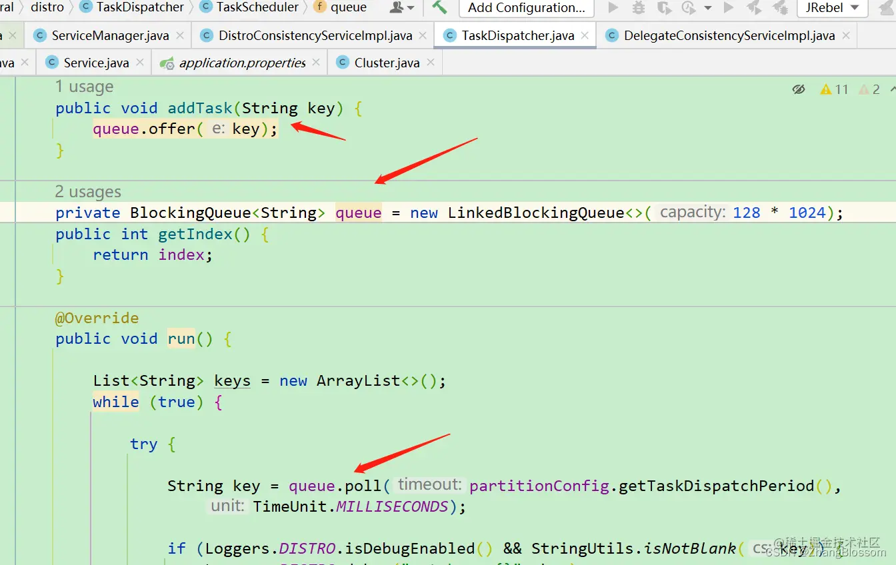Click the Profiler run icon

click(689, 7)
